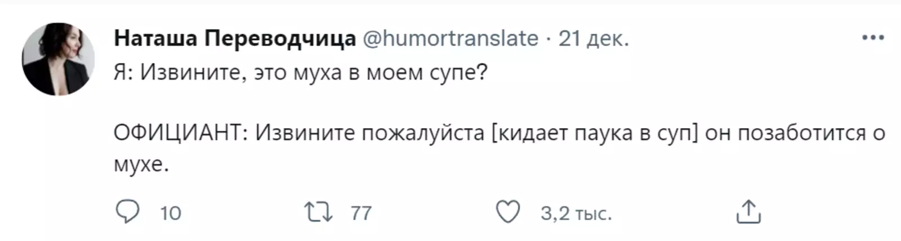
Task: Click the last word 'мухе.' of the tweet
Action: [141, 165]
